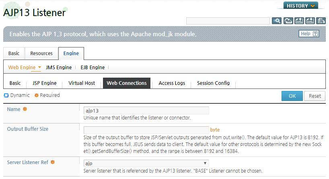The image size is (329, 179).
Task: Focus the search text field
Action: click(228, 21)
